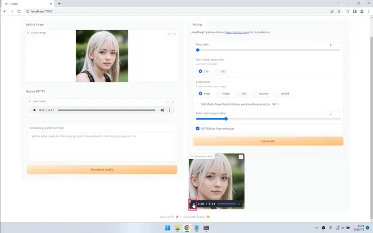Uncheck GFPGAN as Face enhancer
373x233 pixels.
pyautogui.click(x=197, y=128)
